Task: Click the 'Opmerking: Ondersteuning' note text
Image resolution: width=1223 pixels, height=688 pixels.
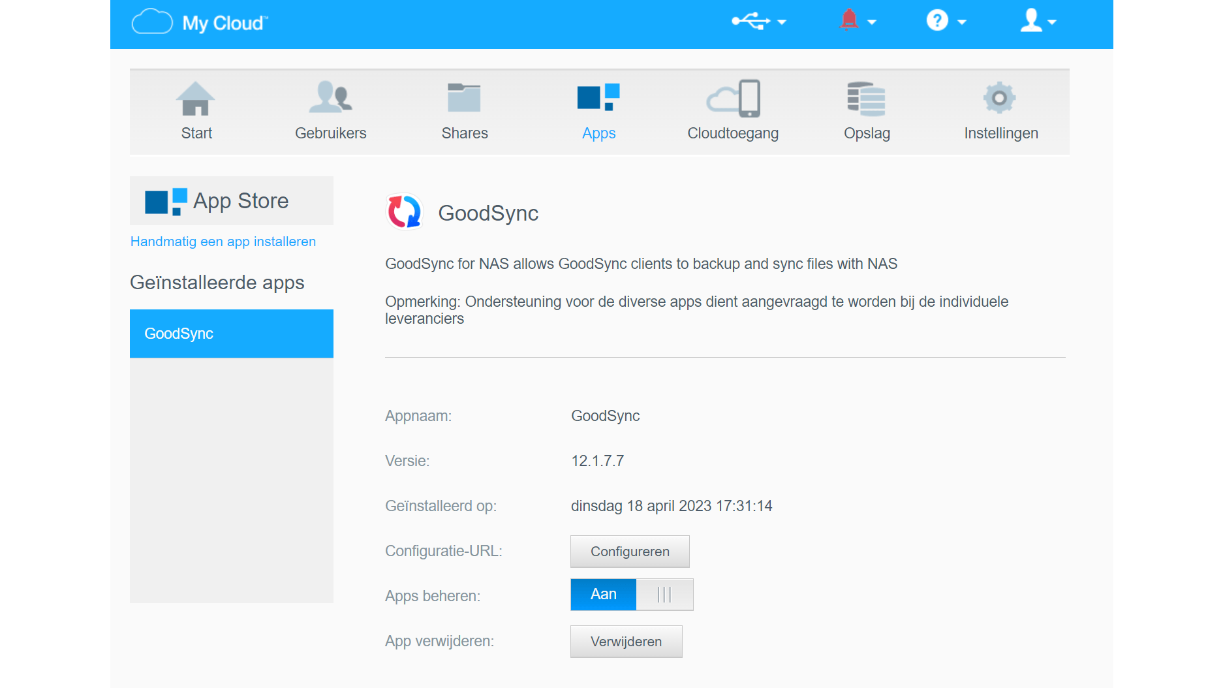Action: [x=697, y=310]
